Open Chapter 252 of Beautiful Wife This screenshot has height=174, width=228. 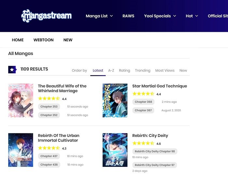(49, 115)
